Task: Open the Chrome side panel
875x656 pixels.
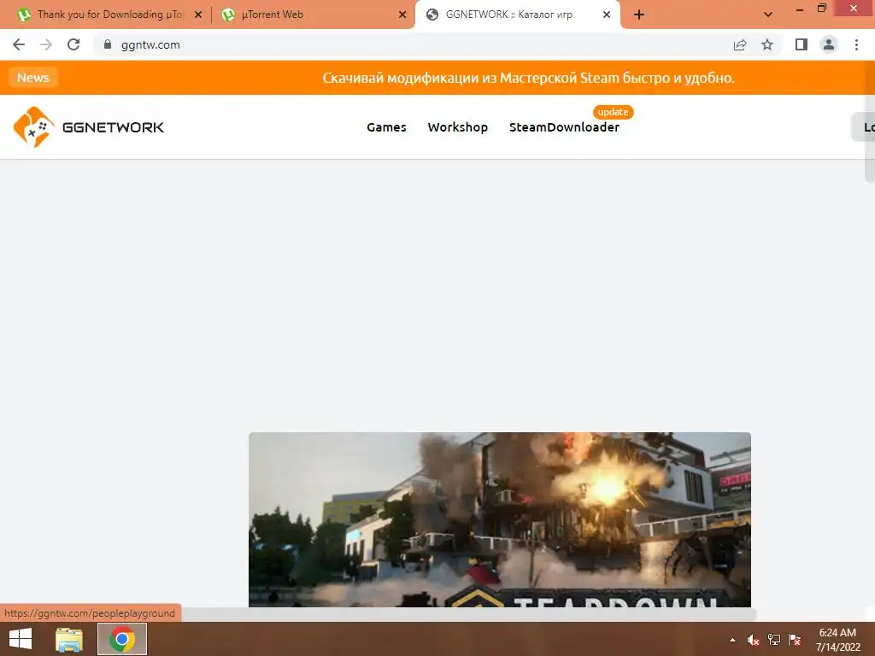Action: pyautogui.click(x=802, y=44)
